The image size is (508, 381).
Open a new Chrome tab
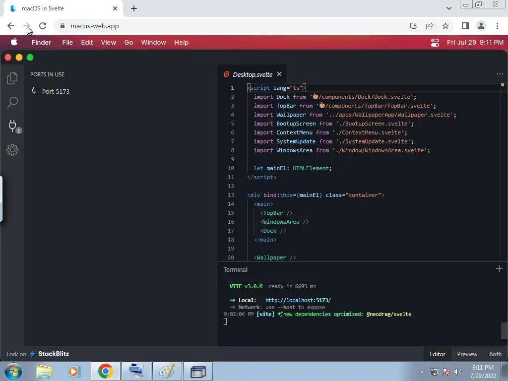pyautogui.click(x=134, y=9)
